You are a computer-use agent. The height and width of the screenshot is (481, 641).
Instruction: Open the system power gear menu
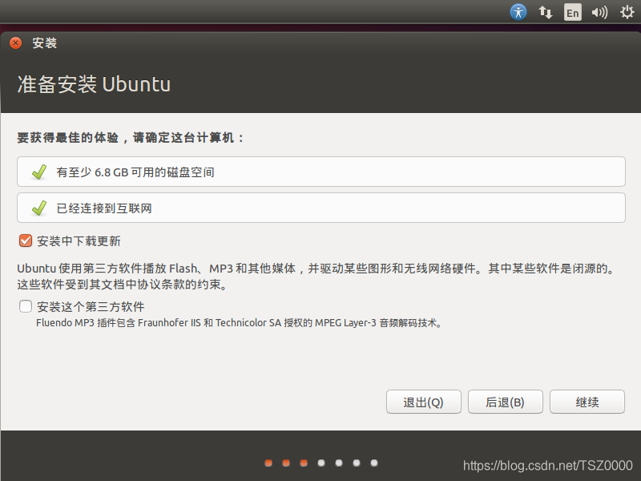pos(627,12)
